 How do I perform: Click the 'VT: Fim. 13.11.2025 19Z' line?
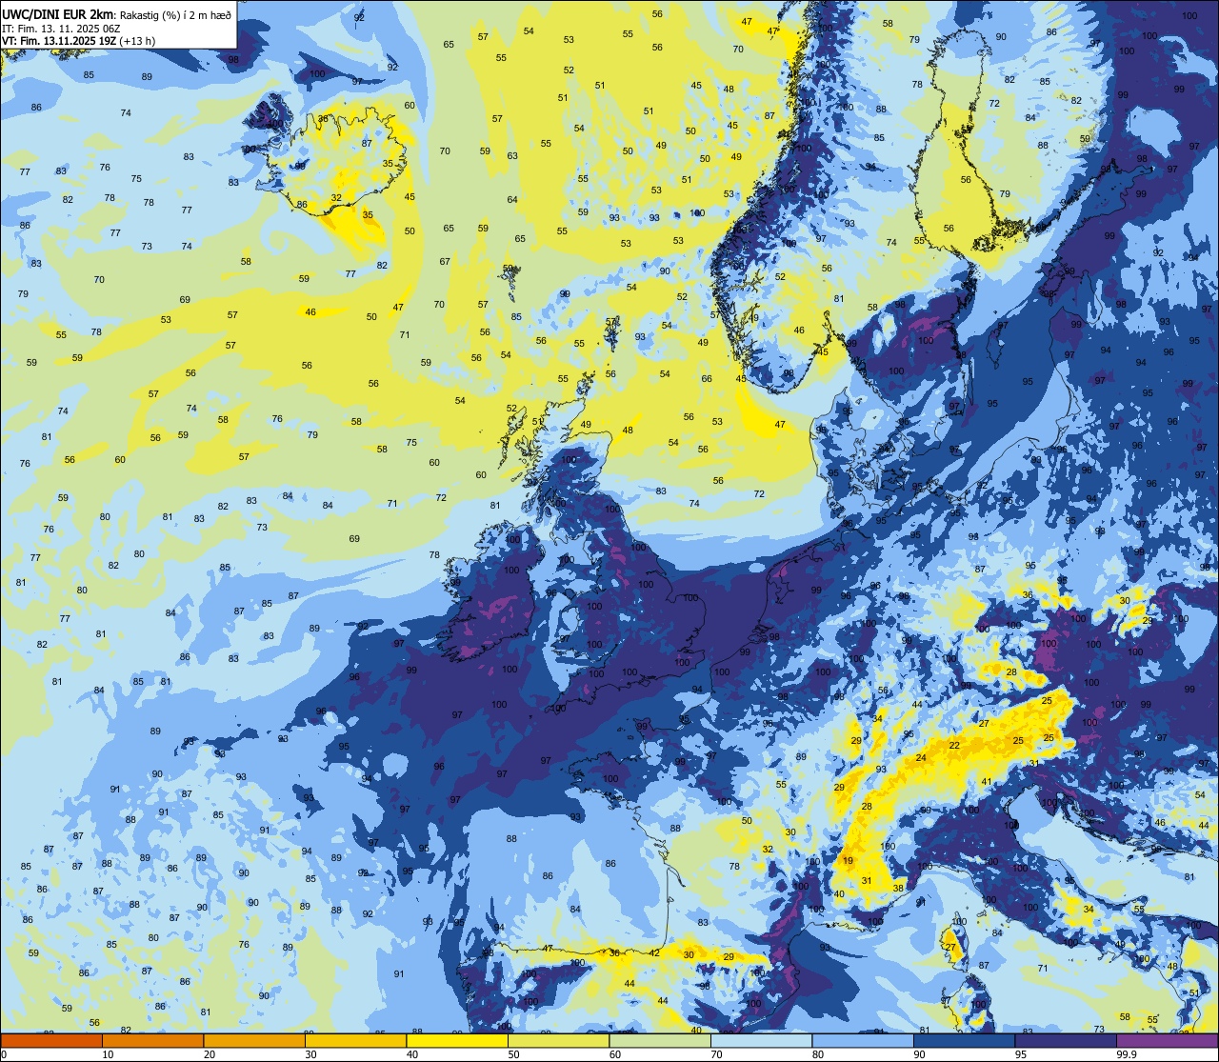[x=57, y=40]
